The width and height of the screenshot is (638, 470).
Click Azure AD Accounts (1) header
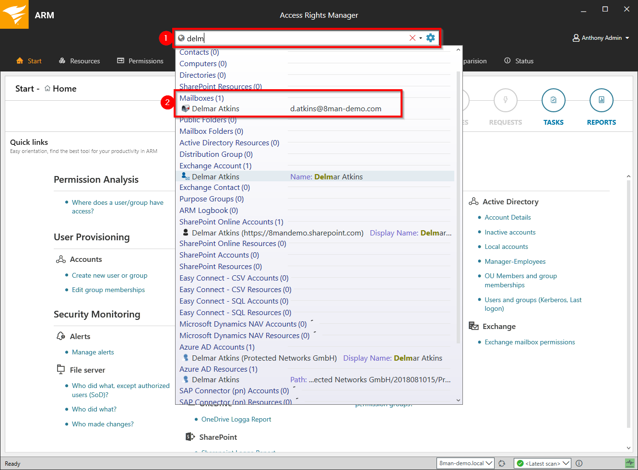(x=217, y=347)
